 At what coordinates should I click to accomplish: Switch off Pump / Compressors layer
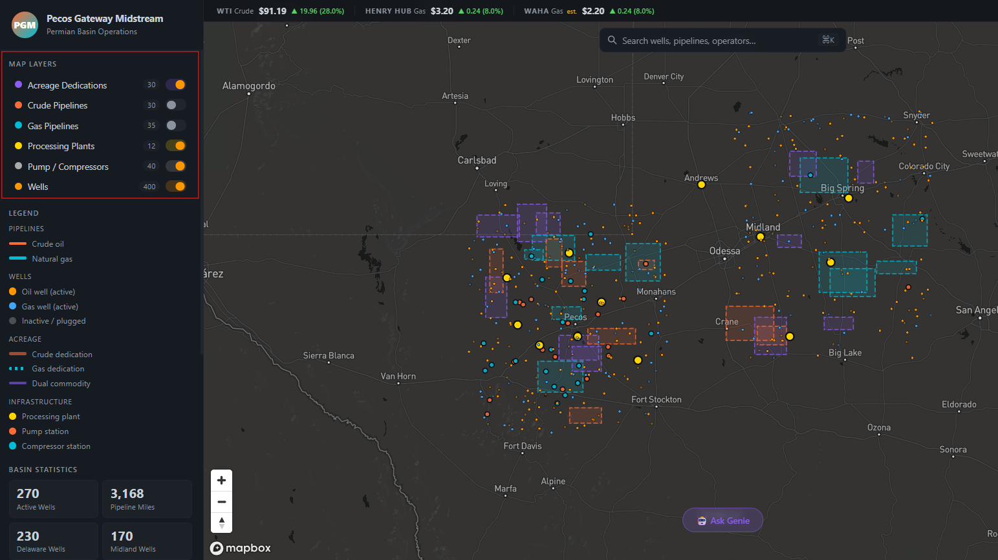click(175, 166)
